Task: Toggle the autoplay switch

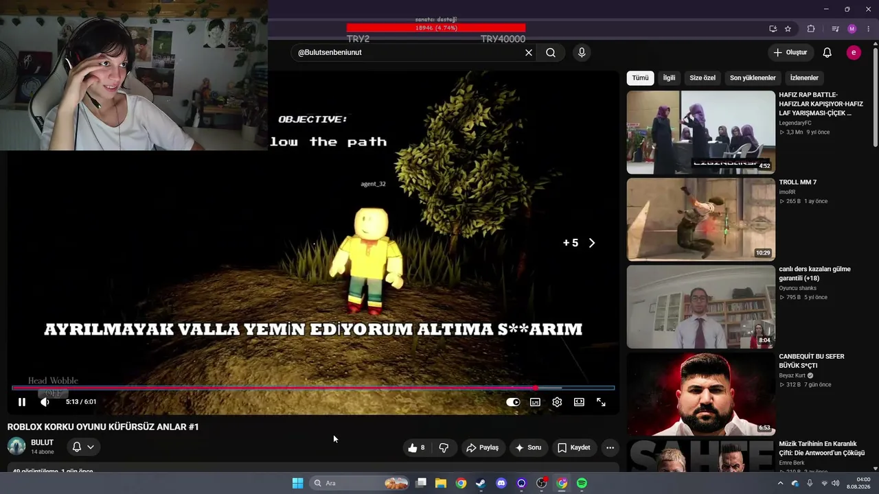Action: click(x=513, y=402)
